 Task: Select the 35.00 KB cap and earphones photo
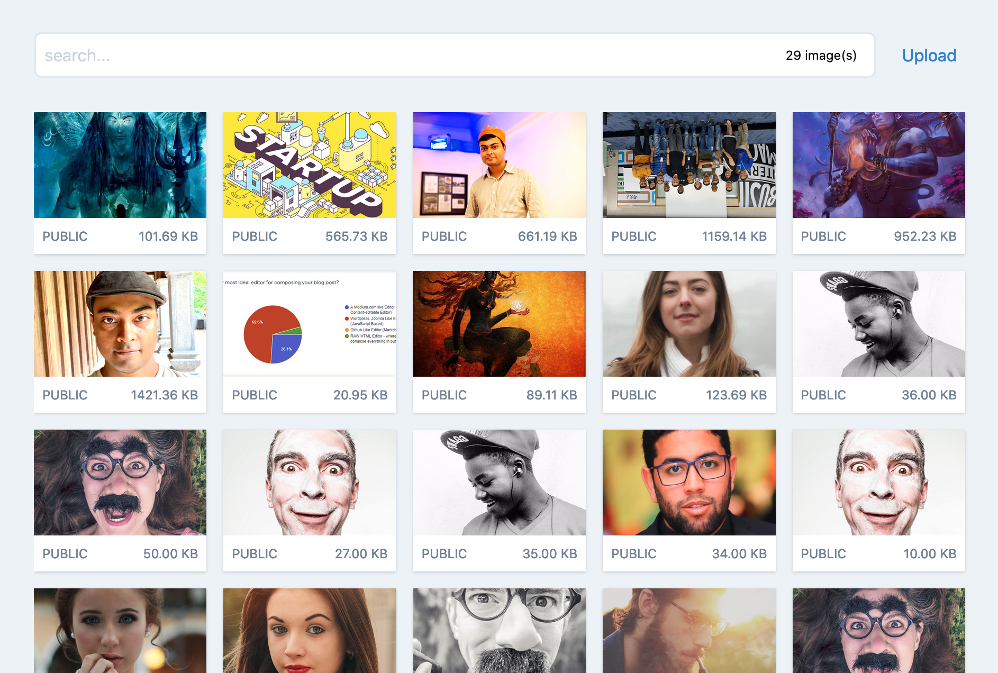coord(500,483)
